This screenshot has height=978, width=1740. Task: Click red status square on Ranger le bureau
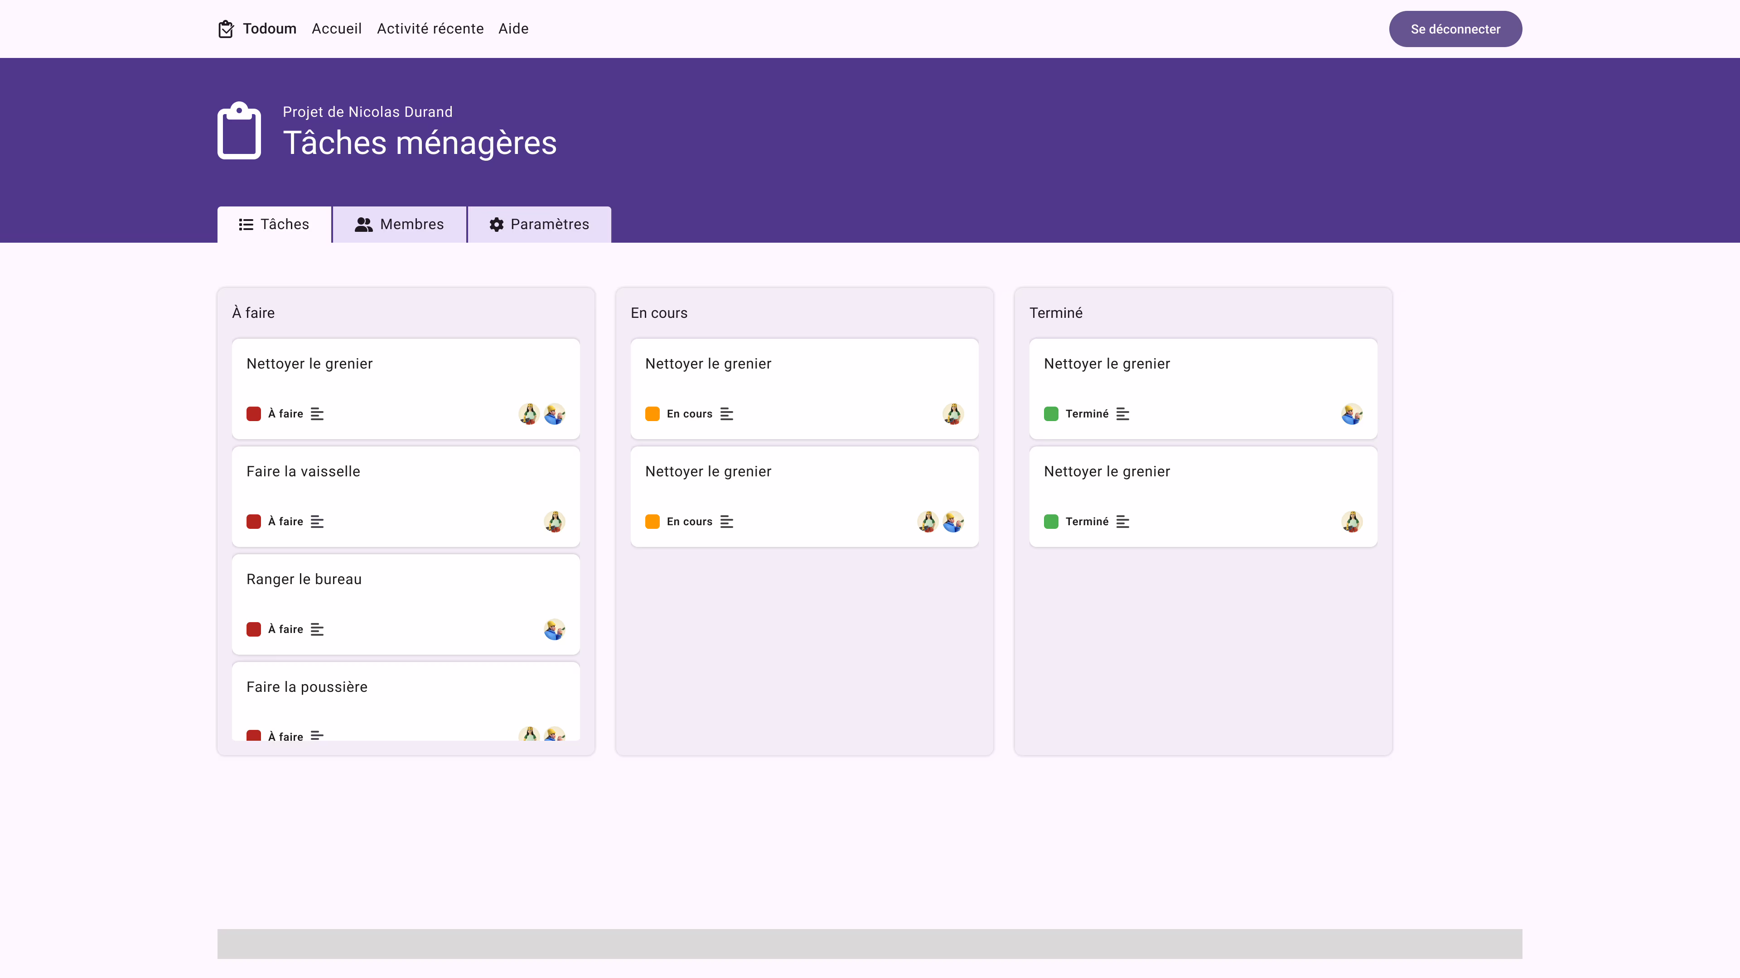point(253,629)
